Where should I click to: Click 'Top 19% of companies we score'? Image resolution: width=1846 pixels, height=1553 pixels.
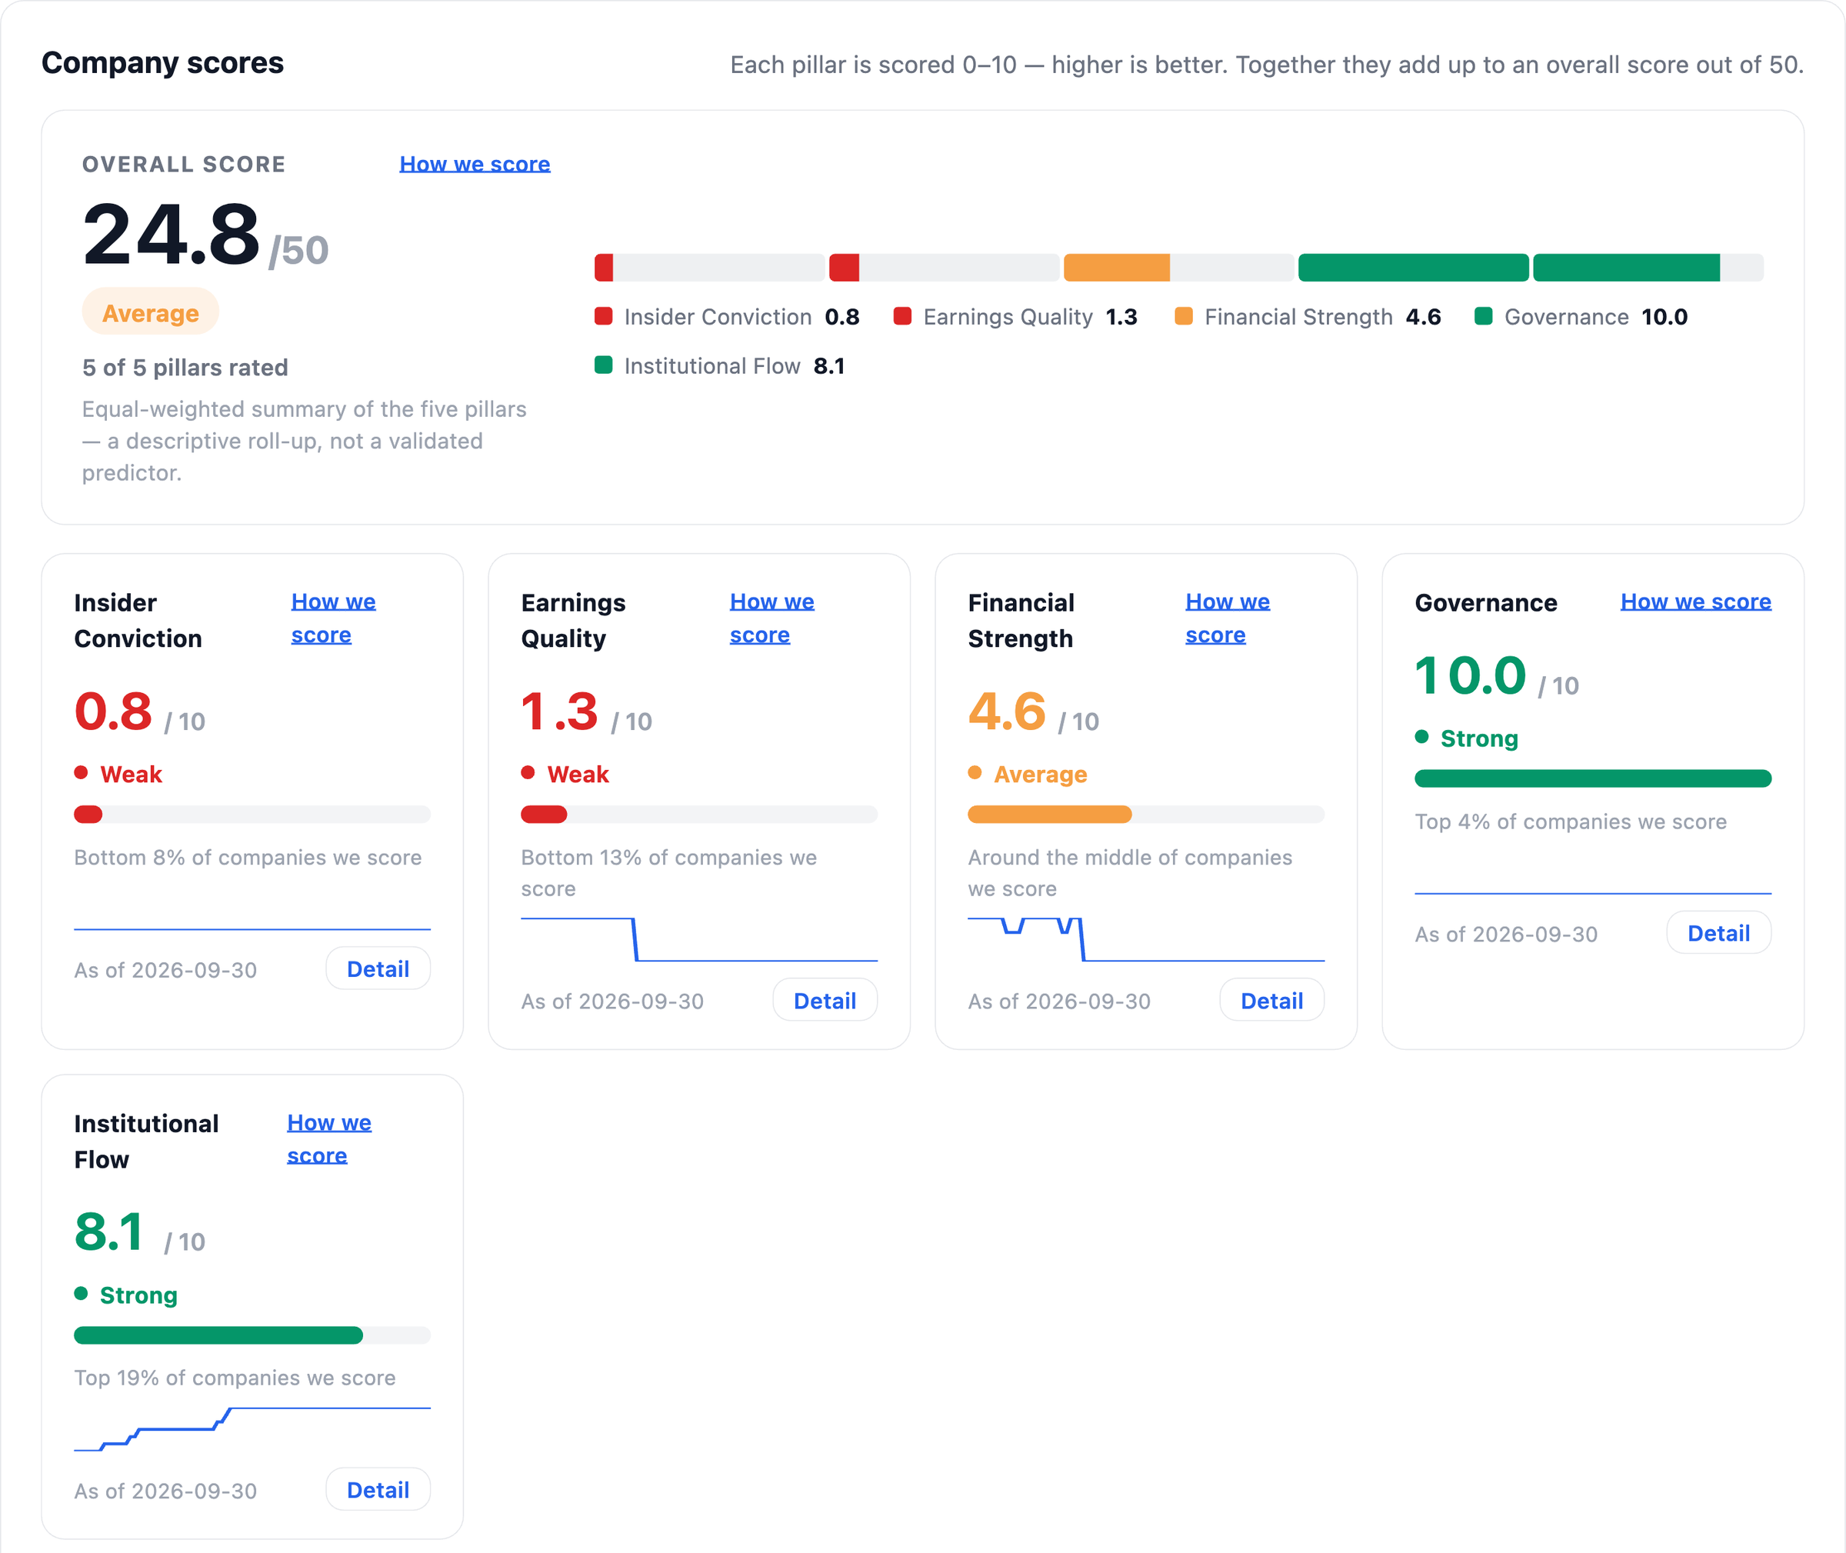pyautogui.click(x=235, y=1378)
